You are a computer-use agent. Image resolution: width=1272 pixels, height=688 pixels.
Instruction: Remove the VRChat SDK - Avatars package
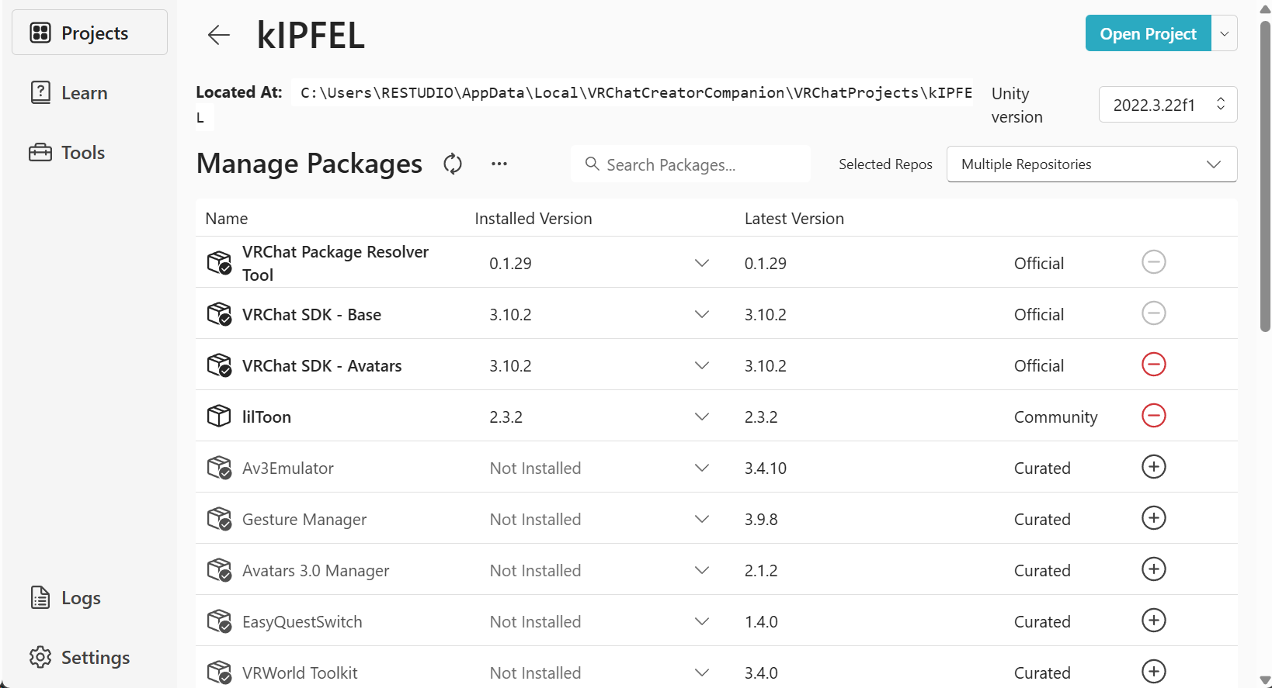(x=1153, y=365)
